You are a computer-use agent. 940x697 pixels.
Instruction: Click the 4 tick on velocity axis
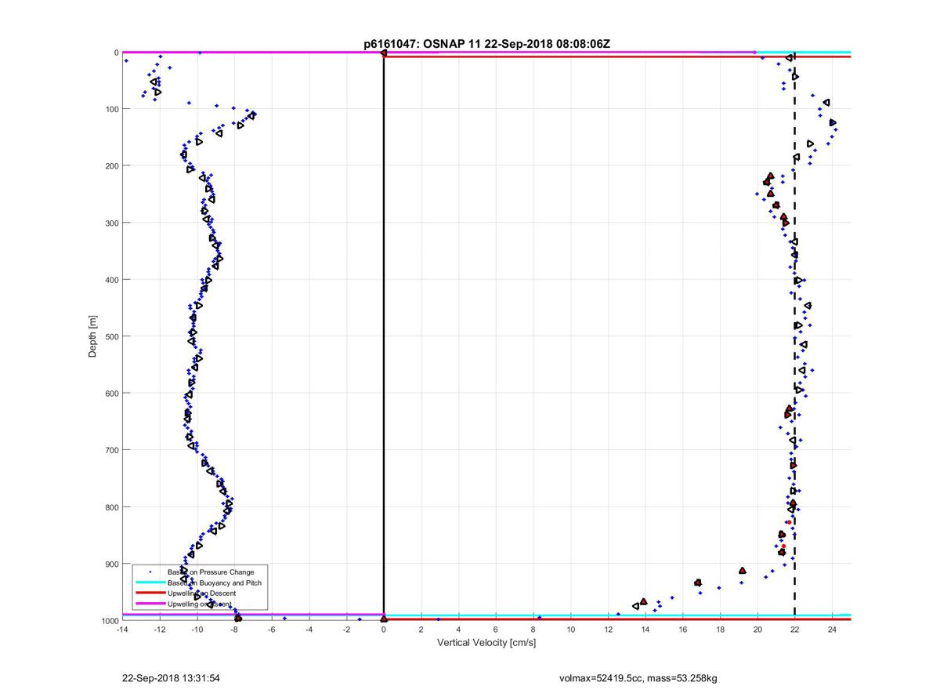[458, 630]
